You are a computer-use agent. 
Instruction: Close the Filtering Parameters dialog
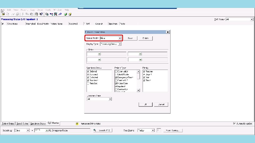[x=168, y=32]
